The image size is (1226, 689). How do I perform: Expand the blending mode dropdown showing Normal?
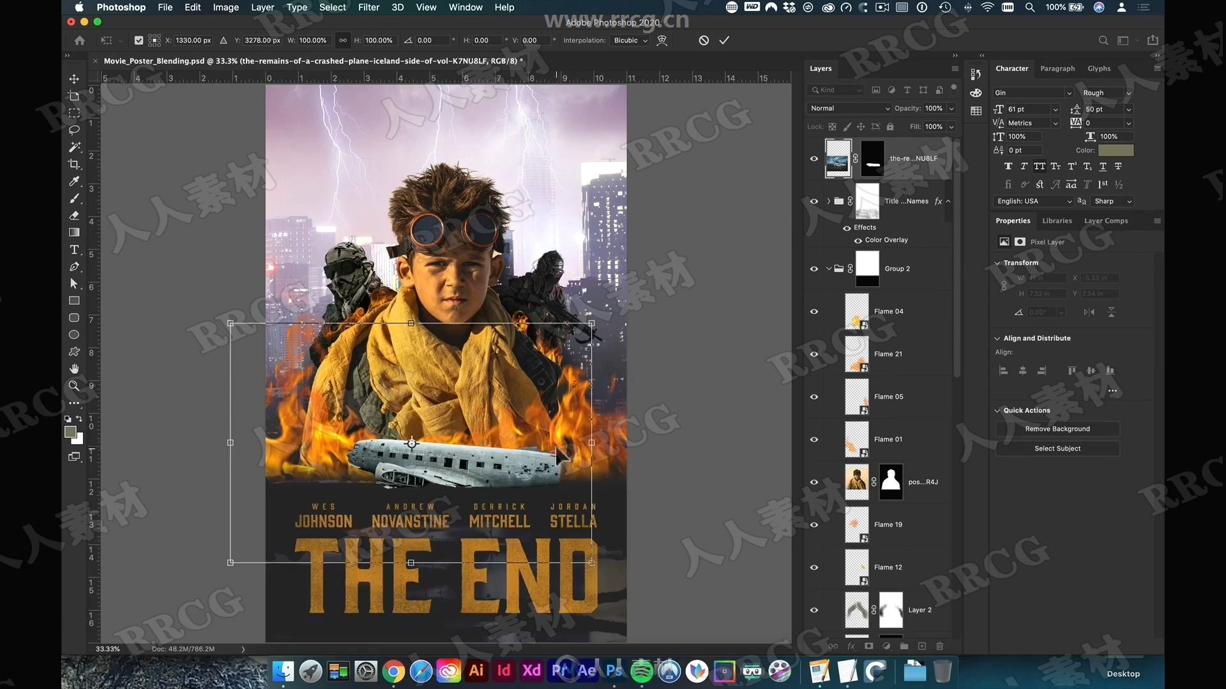[847, 108]
